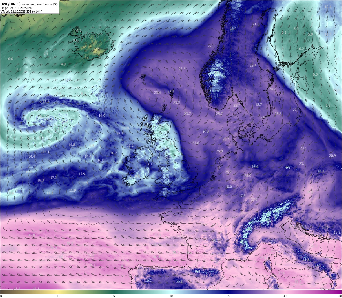The width and height of the screenshot is (342, 298).
Task: Click the UWC/DINI Úrkomumætti title text
Action: click(x=29, y=4)
